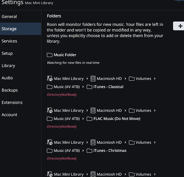Click Mac Mini Library label in iTunes - Christmas path

(69, 142)
